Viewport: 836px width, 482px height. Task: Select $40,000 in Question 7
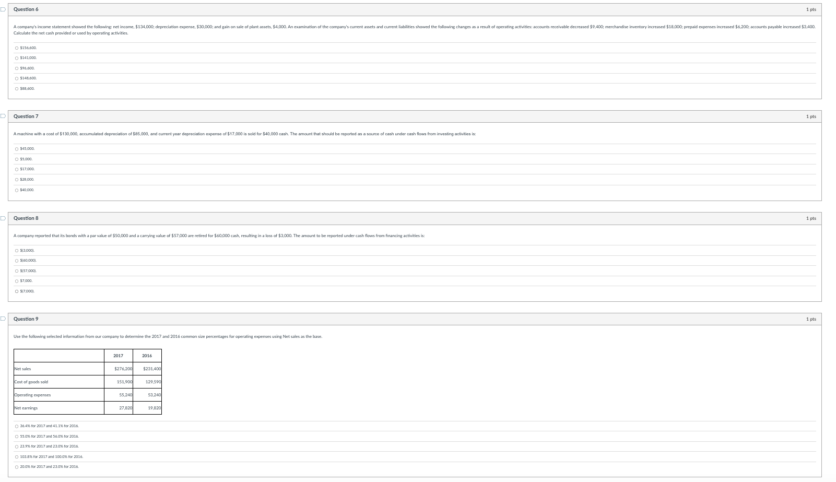(17, 190)
